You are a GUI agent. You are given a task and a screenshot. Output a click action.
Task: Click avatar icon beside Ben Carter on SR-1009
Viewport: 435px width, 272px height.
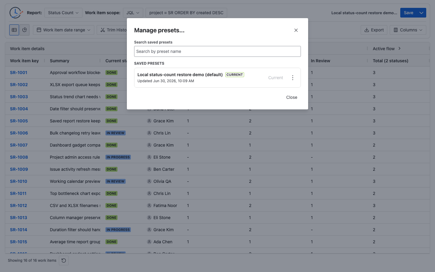pos(149,169)
